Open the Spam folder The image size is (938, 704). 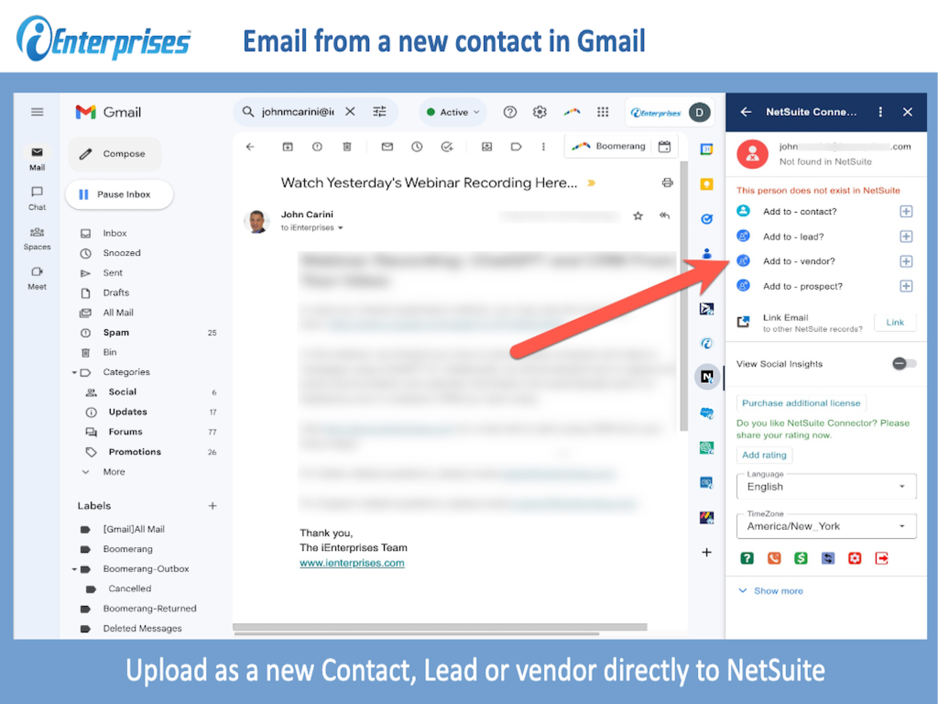116,333
